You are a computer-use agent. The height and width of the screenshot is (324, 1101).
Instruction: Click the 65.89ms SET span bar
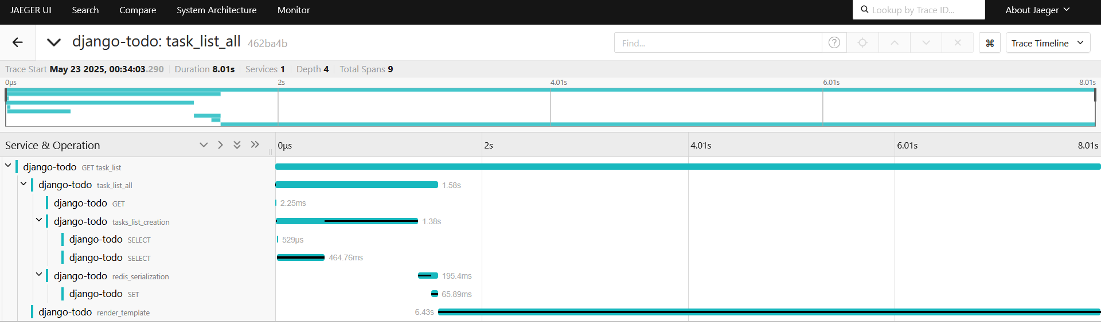435,294
